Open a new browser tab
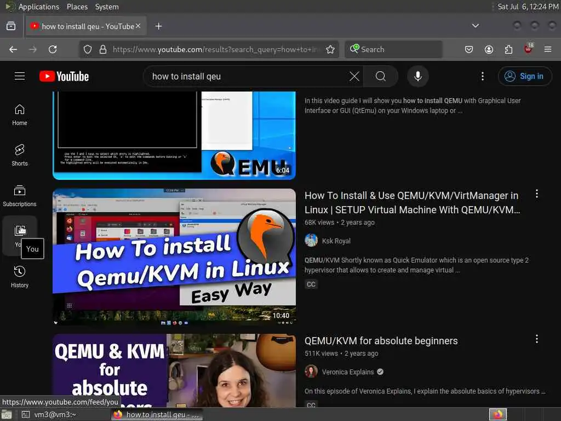This screenshot has width=561, height=421. (158, 26)
